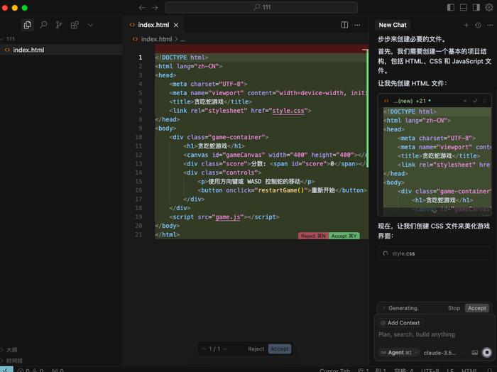Open the Explorer view in the sidebar
497x372 pixels.
(28, 25)
